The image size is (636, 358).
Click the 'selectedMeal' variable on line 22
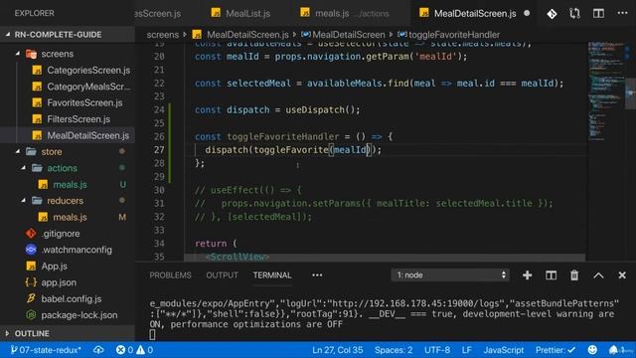(x=258, y=84)
